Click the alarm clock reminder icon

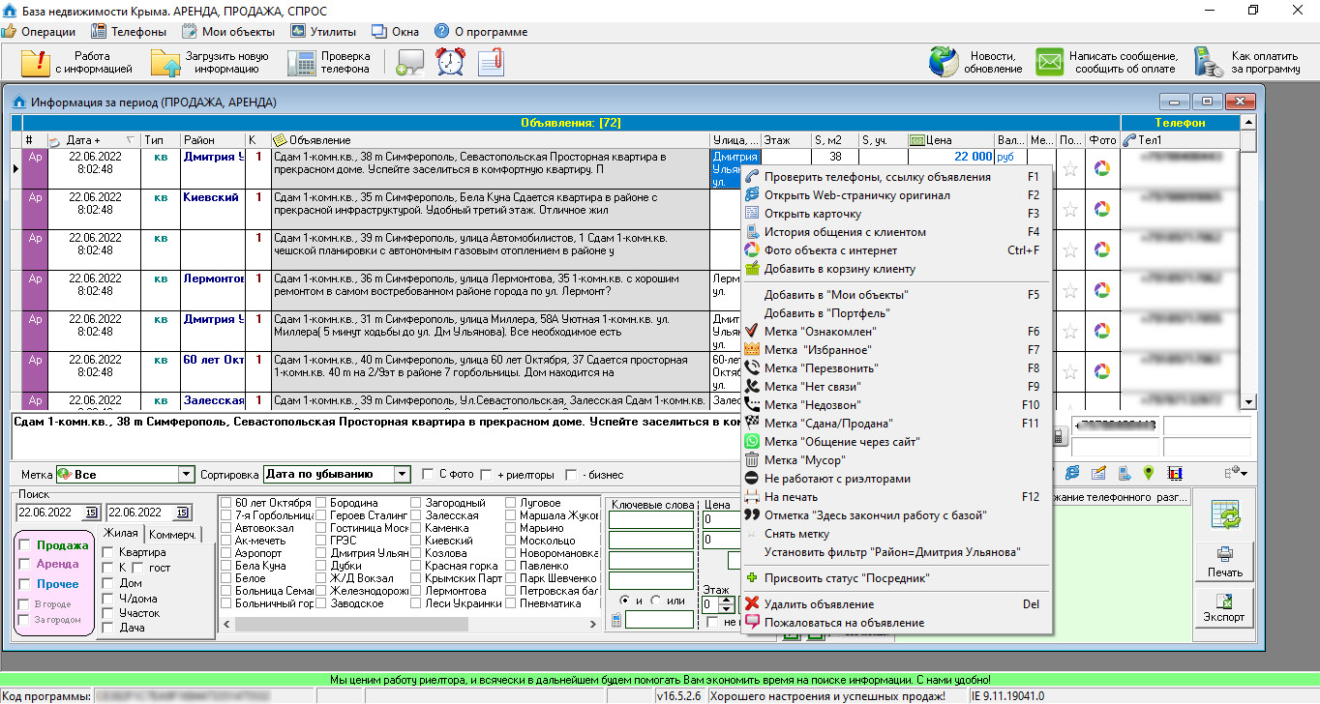click(x=450, y=62)
